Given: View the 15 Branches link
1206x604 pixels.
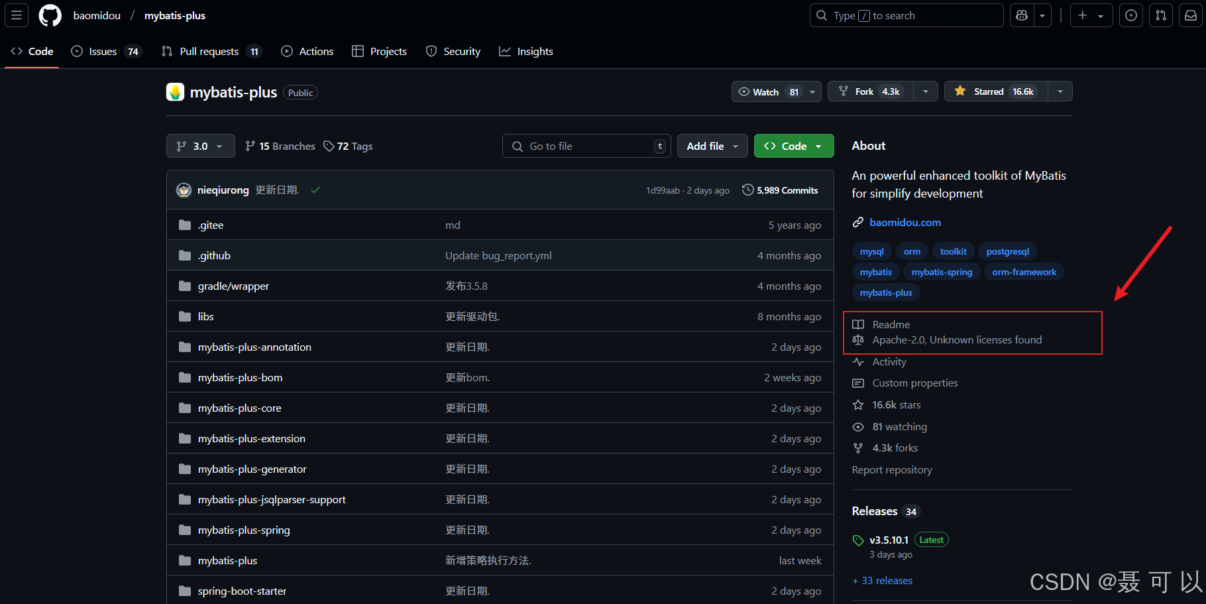Looking at the screenshot, I should click(x=280, y=146).
